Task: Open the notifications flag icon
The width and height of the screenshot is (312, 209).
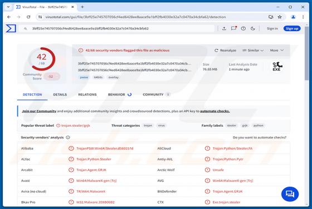Action: click(234, 28)
